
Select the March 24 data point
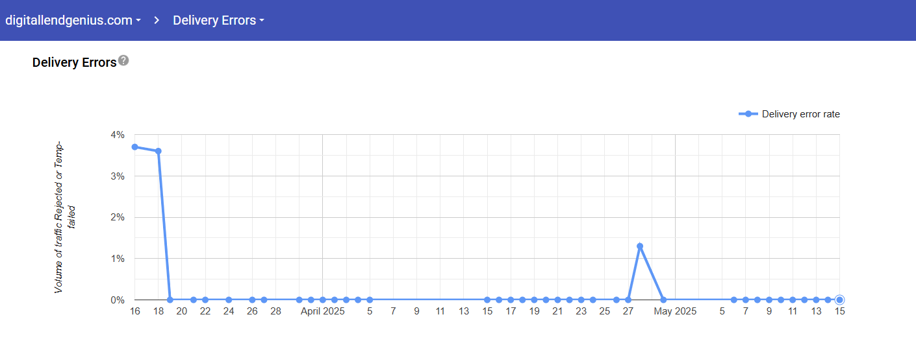coord(229,300)
